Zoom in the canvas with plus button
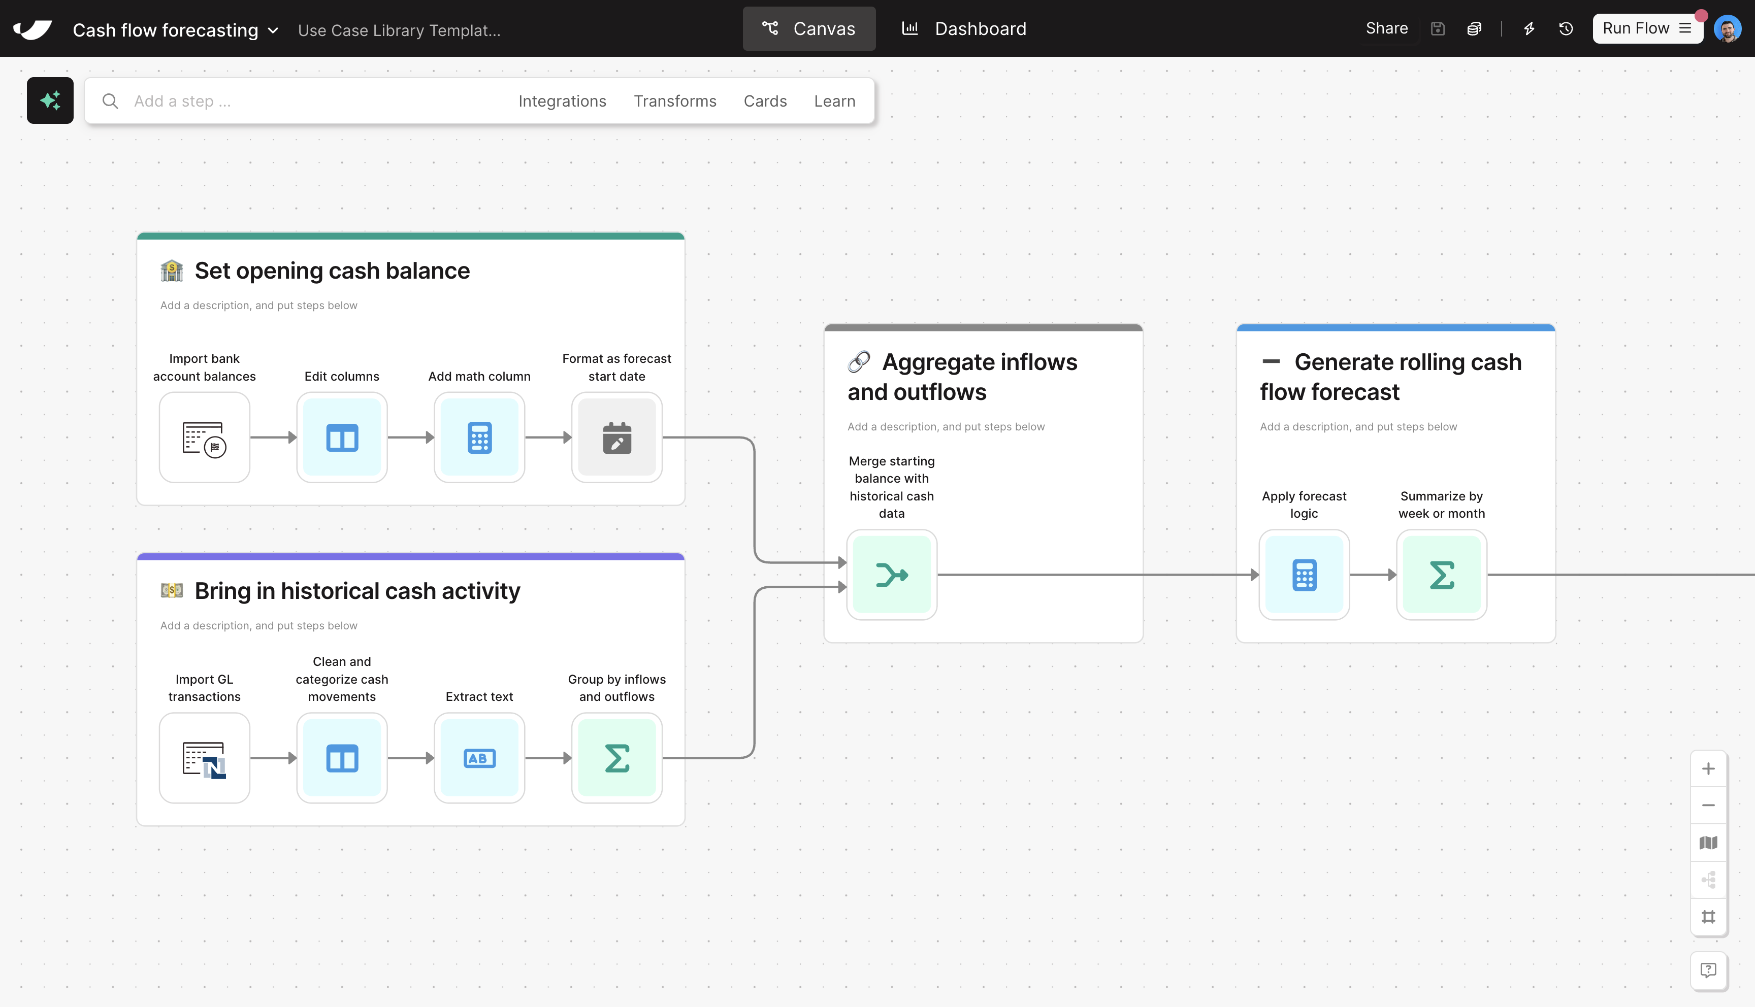This screenshot has height=1007, width=1755. point(1708,768)
